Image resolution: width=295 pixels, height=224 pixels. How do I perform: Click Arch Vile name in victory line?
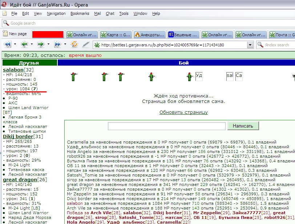click(x=101, y=213)
